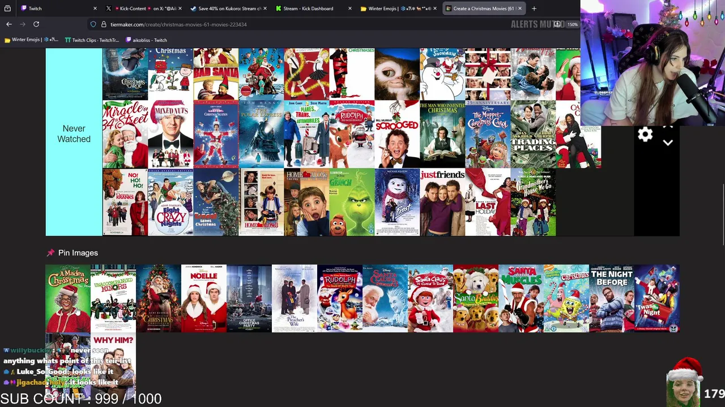Viewport: 725px width, 407px height.
Task: Click the forward navigation arrow
Action: (x=23, y=24)
